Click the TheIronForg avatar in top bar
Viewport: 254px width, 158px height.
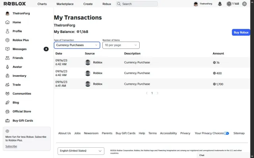pos(196,4)
